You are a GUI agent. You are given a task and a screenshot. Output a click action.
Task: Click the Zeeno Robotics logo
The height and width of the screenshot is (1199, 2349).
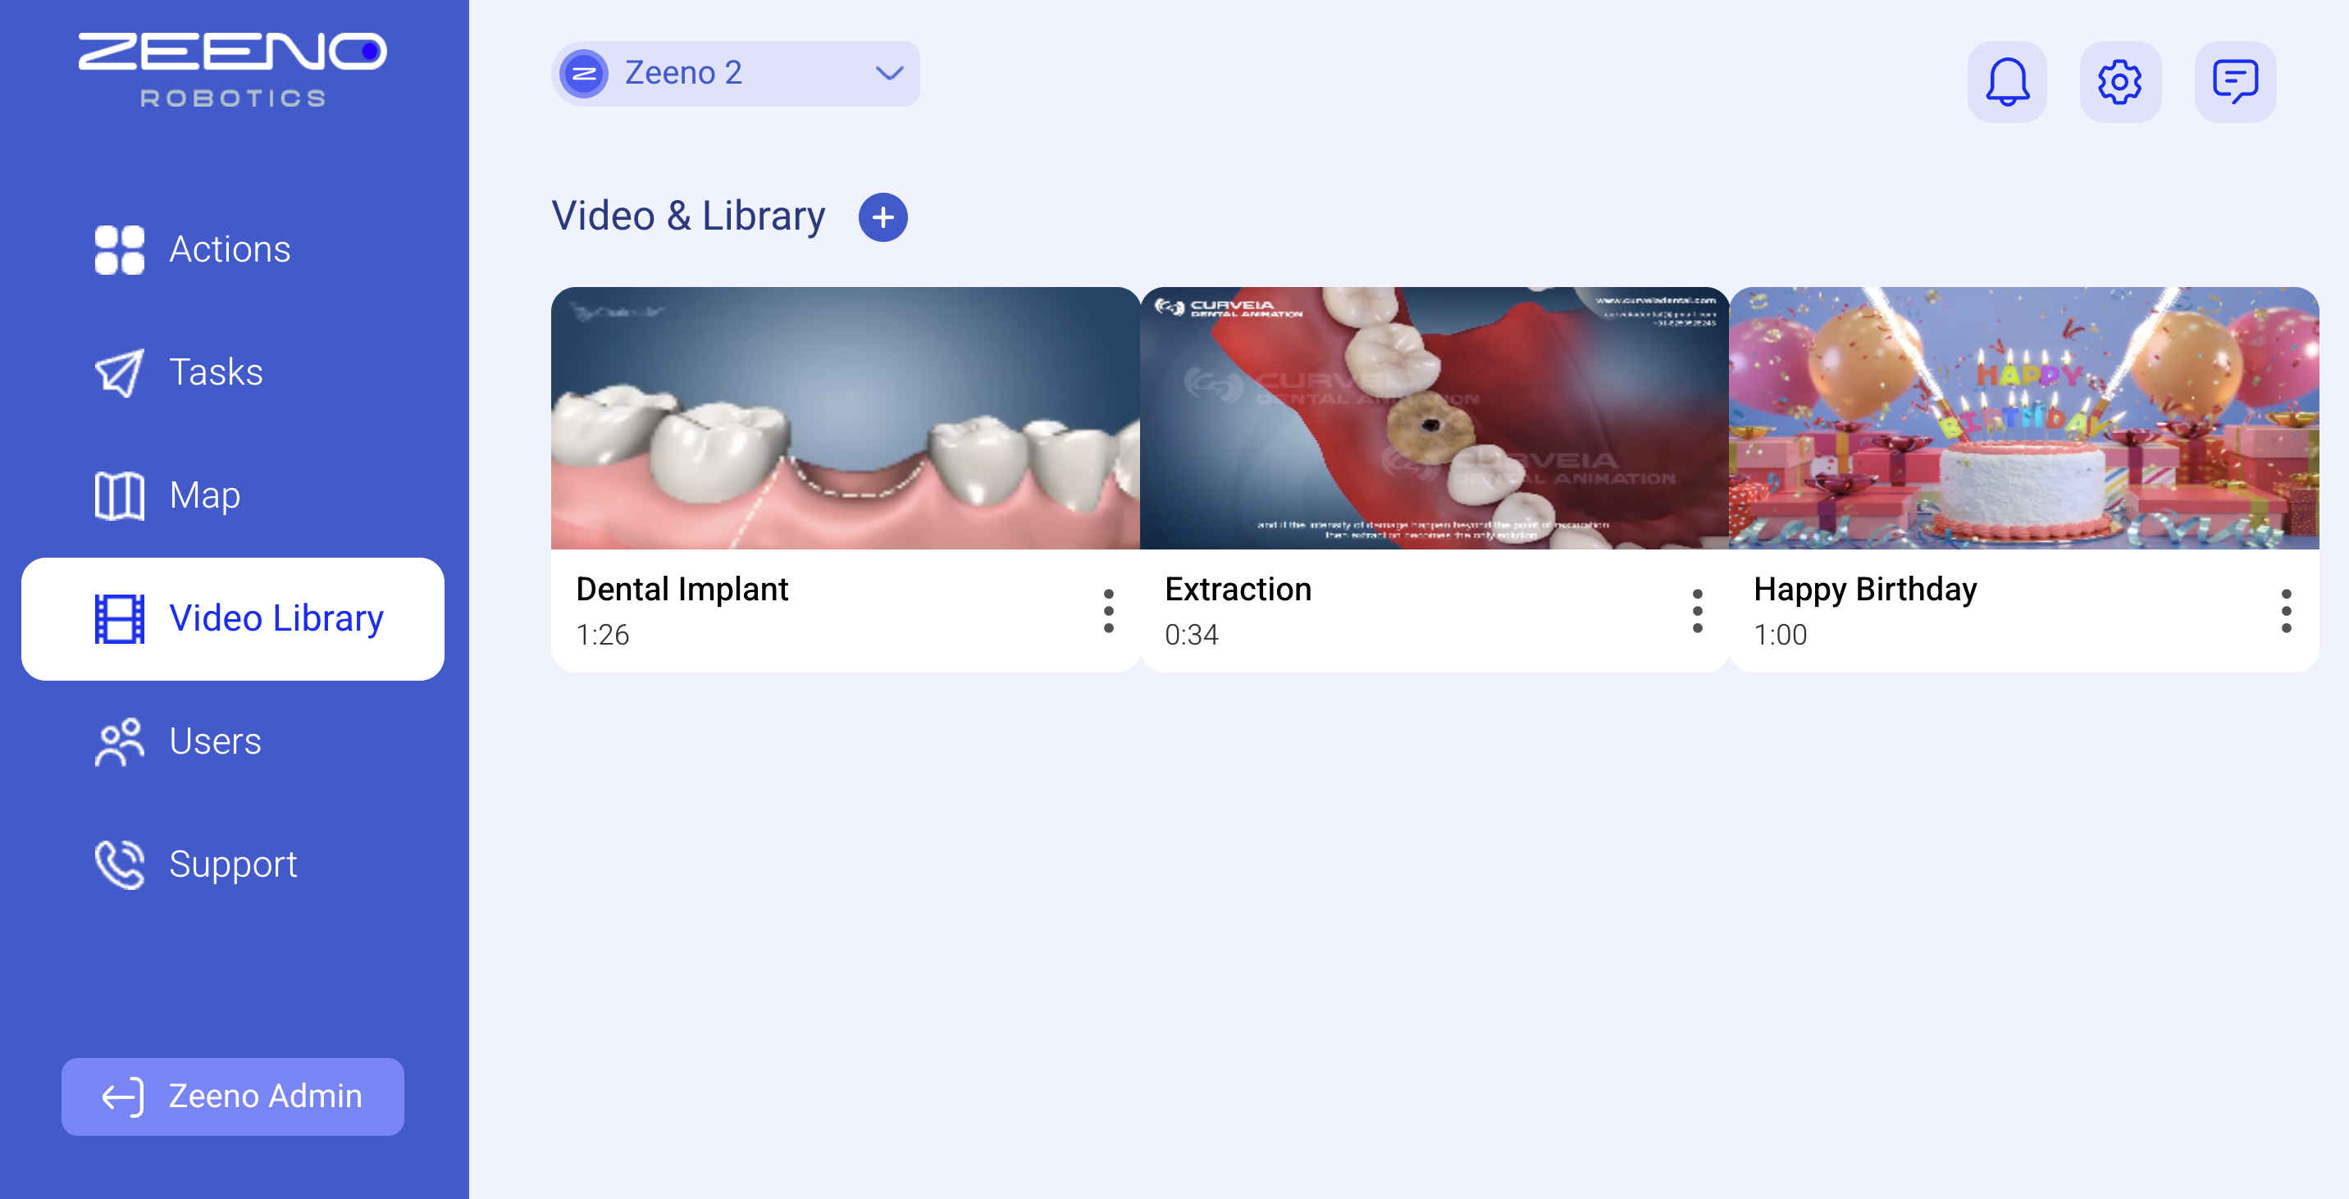click(233, 68)
